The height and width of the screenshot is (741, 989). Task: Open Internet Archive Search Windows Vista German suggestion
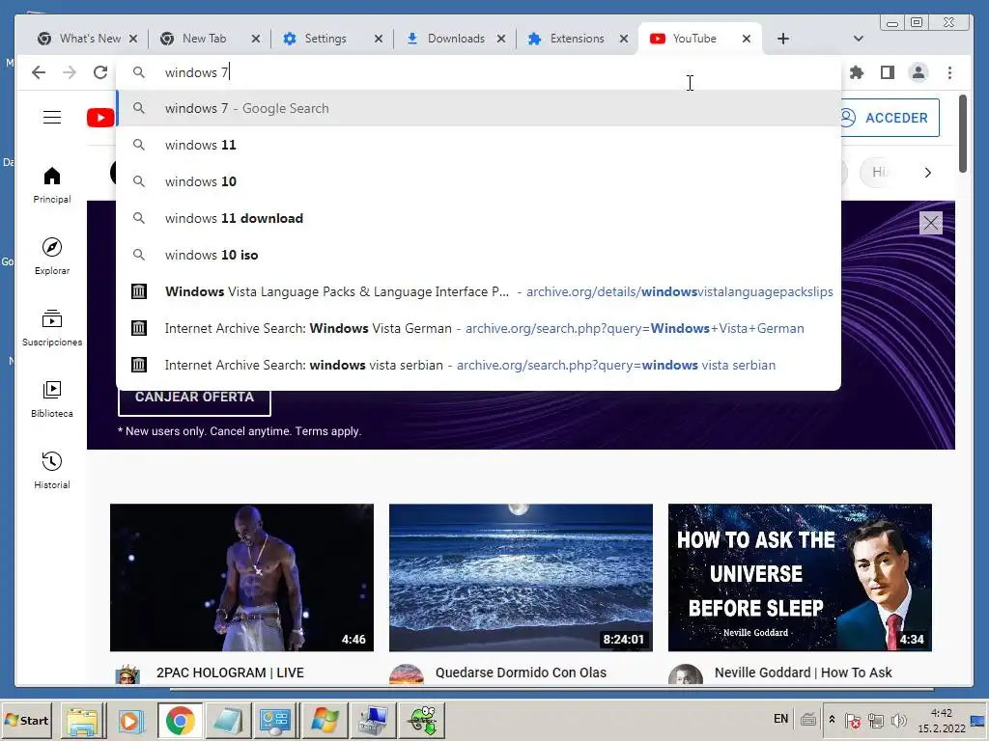pyautogui.click(x=478, y=328)
